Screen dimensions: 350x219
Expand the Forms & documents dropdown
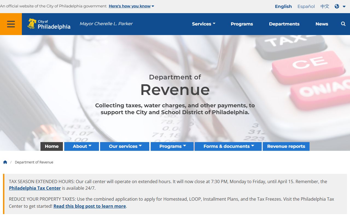[x=228, y=146]
